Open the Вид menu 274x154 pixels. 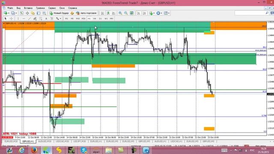tap(18, 8)
